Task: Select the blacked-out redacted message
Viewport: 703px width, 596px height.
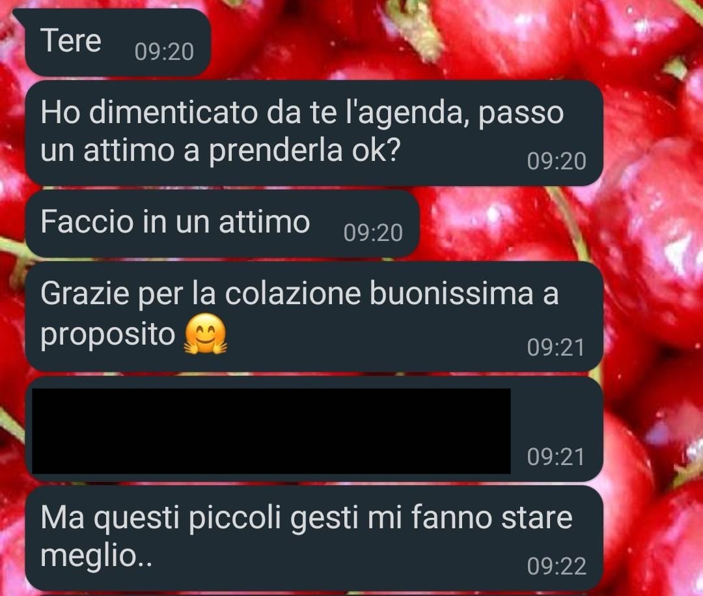Action: (271, 431)
